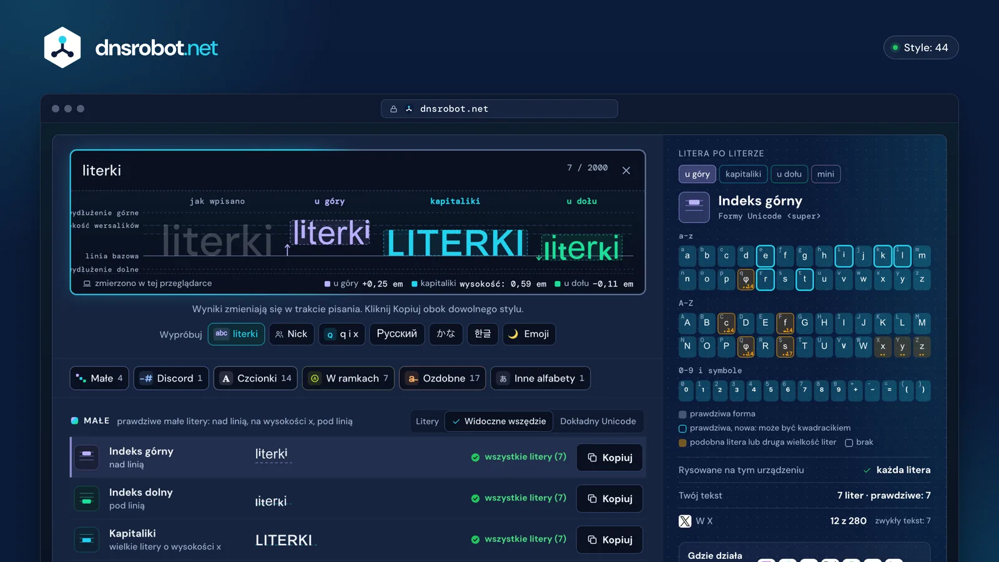Click the dnsrobot.net address bar
Viewport: 999px width, 562px height.
tap(499, 109)
